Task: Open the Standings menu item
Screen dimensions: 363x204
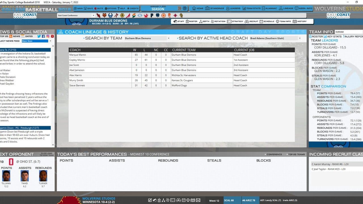Action: pos(214,8)
